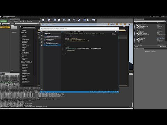Click the World Outliner vertical scrollbar
Screen dimensions: 167x125
[x=166, y=33]
